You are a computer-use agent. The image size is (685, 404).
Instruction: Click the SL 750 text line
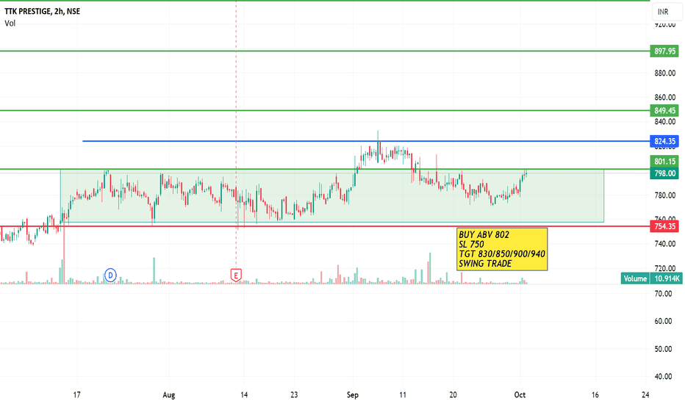point(471,244)
